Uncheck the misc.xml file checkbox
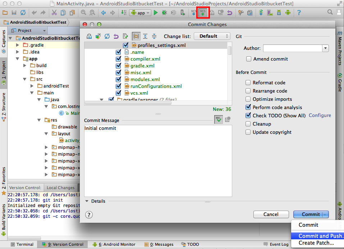Screen dimensions: 344x249 point(118,72)
